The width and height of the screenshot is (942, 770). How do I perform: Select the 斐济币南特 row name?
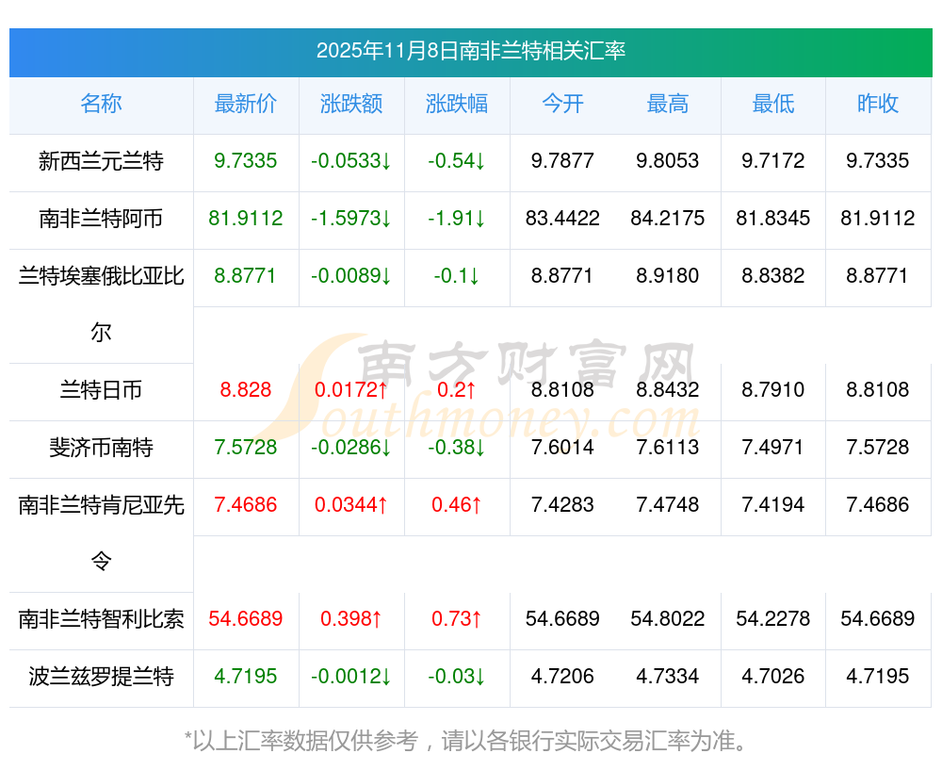click(x=101, y=448)
